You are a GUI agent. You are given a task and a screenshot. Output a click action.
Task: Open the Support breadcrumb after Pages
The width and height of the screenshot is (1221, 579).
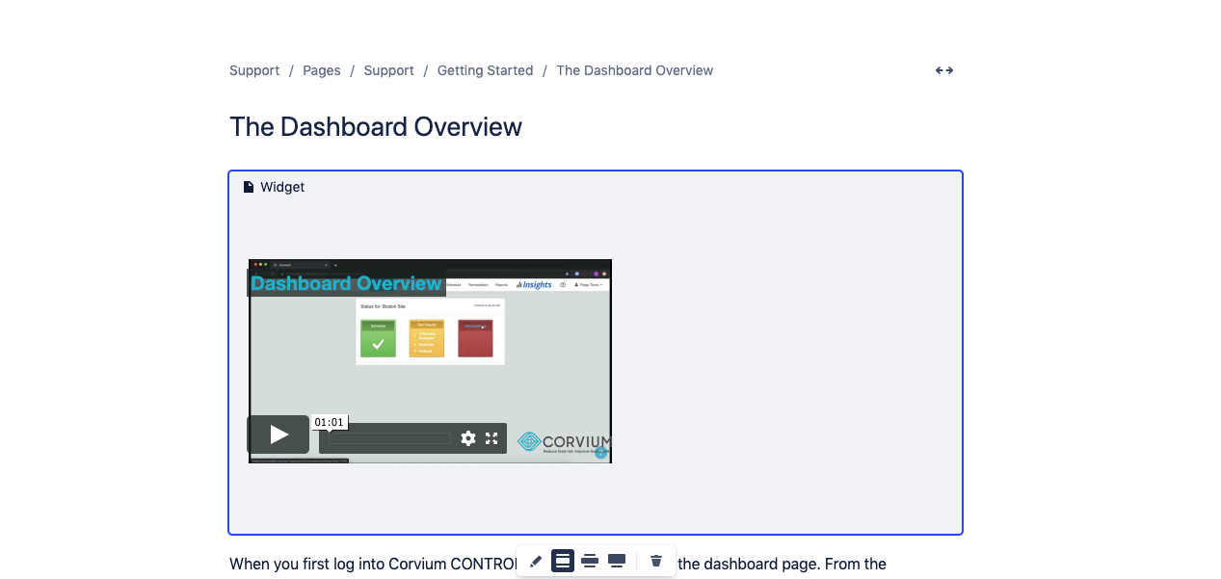click(x=389, y=70)
